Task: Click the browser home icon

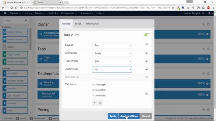Action: tap(16, 8)
